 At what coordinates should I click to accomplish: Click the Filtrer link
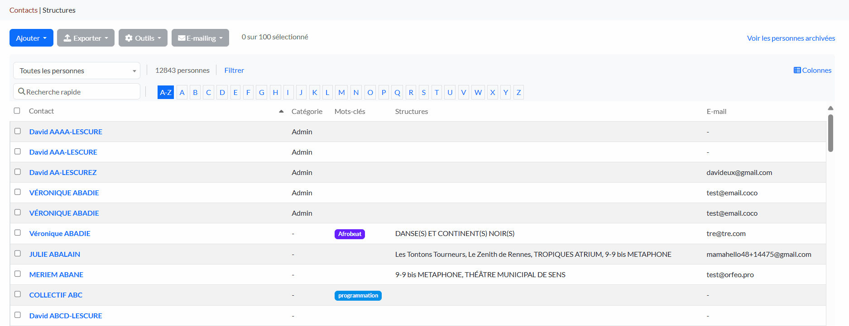tap(234, 70)
